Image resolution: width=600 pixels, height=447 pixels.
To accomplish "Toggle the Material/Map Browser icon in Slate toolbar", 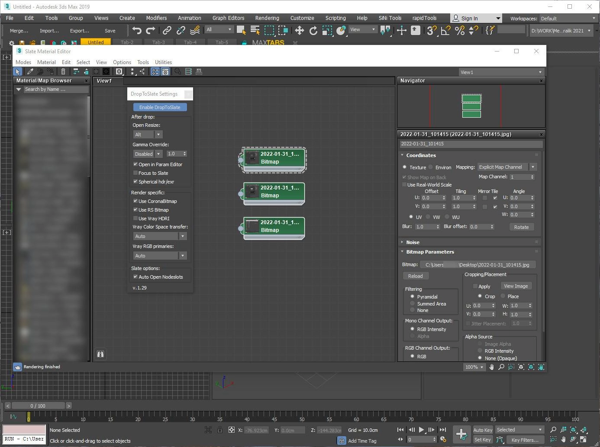I will (x=155, y=71).
